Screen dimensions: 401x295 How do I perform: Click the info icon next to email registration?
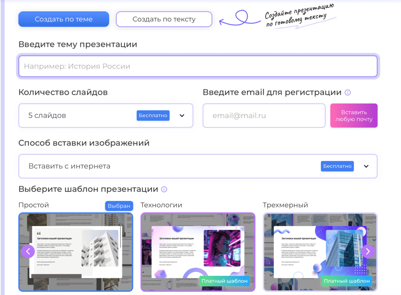[348, 92]
